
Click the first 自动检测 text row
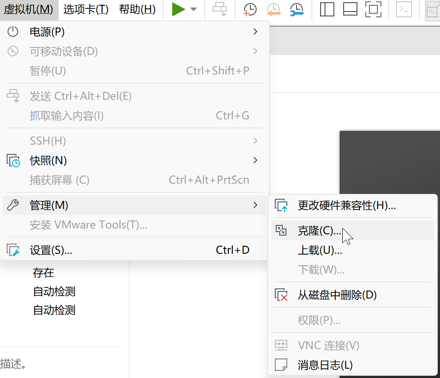54,291
